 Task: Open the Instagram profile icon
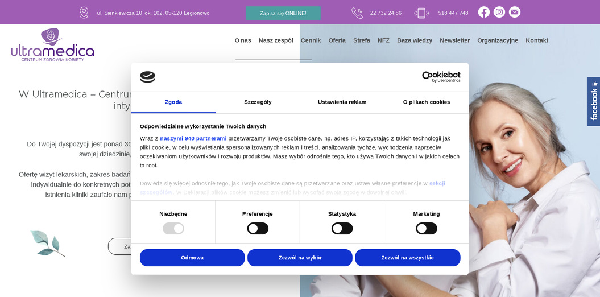click(499, 13)
